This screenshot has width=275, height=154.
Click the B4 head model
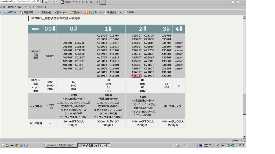(179, 86)
